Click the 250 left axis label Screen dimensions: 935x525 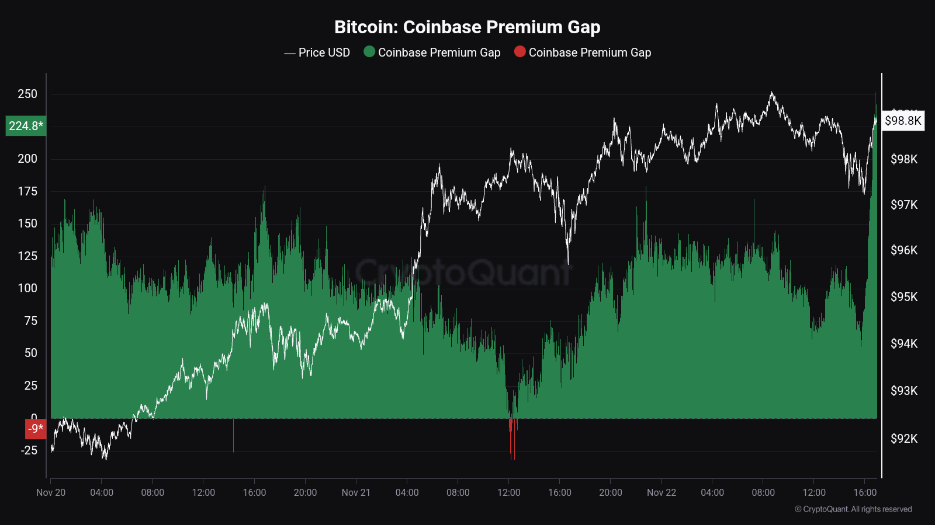pos(27,94)
